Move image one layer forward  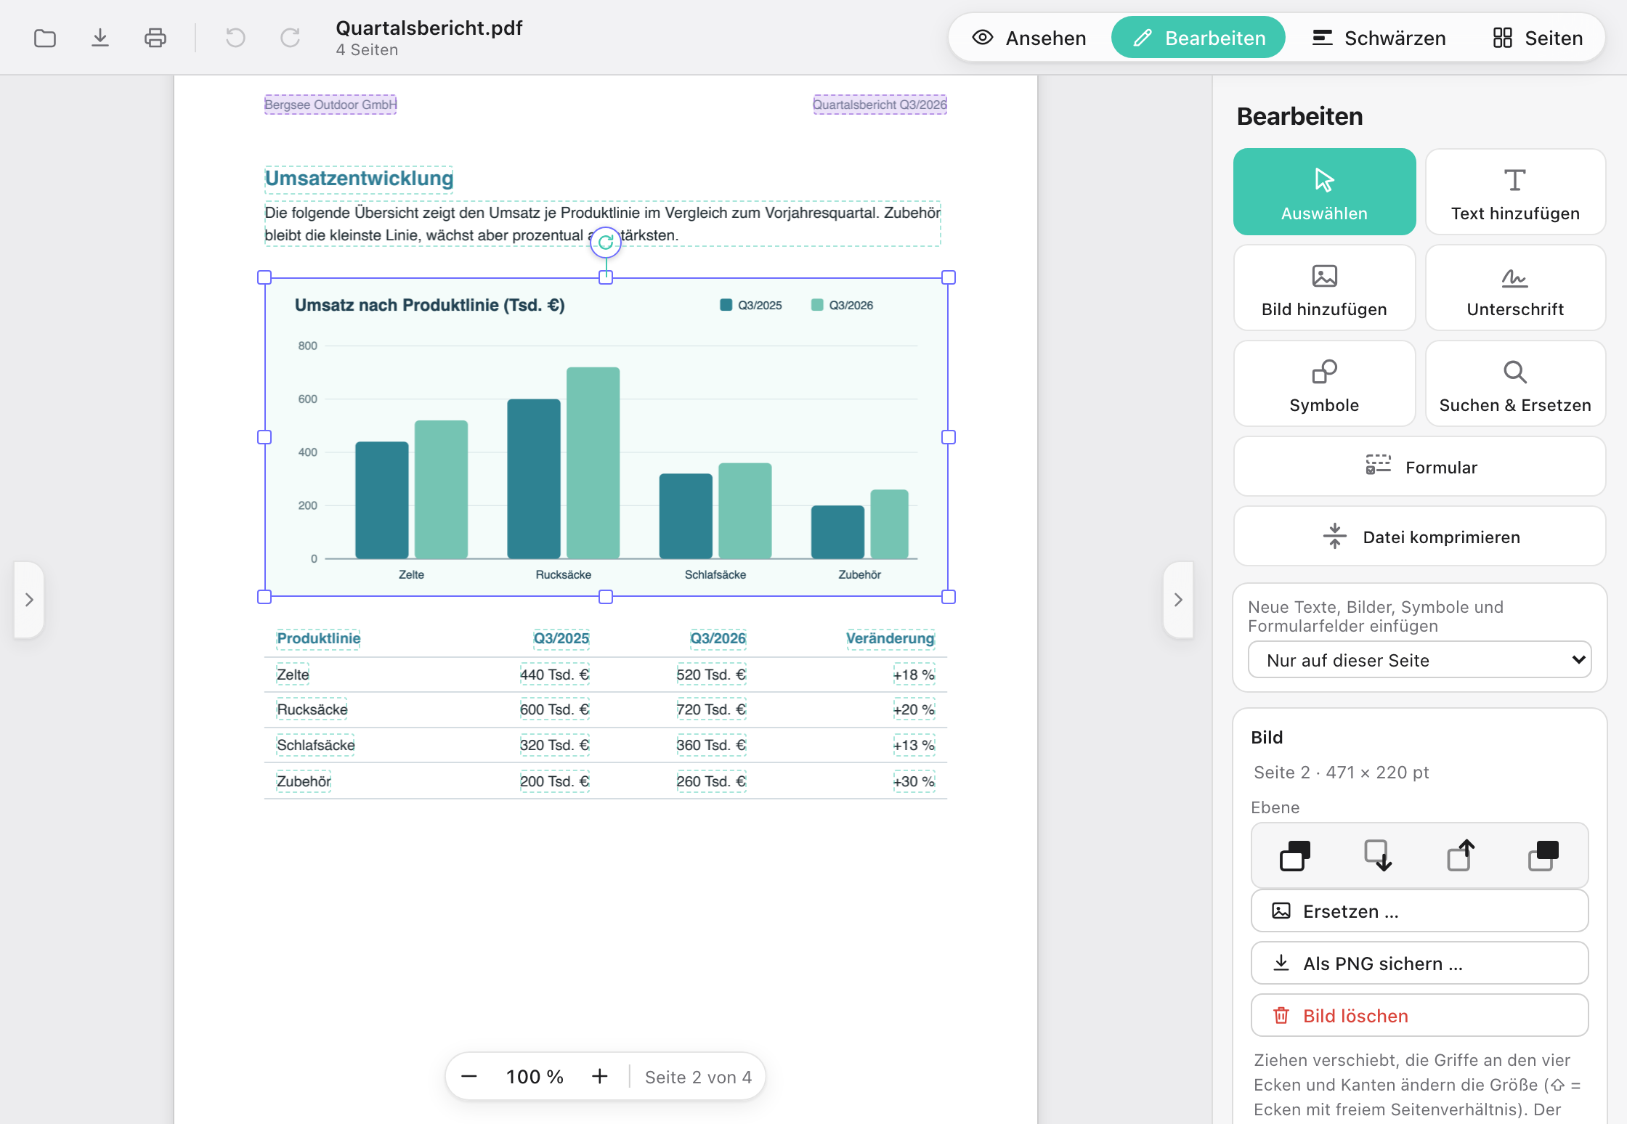1461,855
